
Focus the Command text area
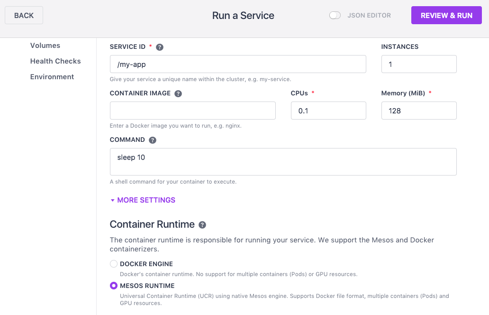(283, 162)
